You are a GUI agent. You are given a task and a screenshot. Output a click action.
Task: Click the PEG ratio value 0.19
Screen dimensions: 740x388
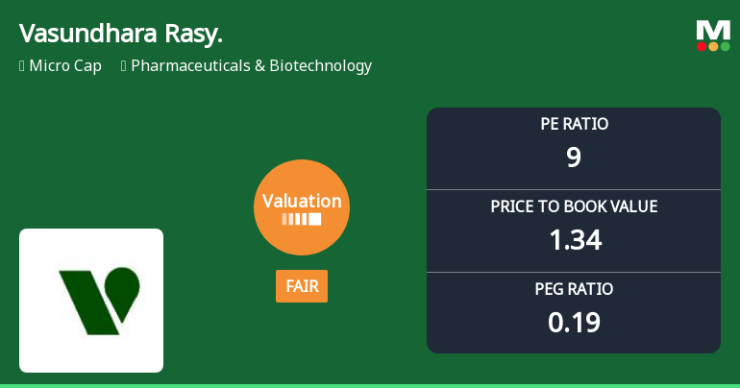pyautogui.click(x=574, y=323)
